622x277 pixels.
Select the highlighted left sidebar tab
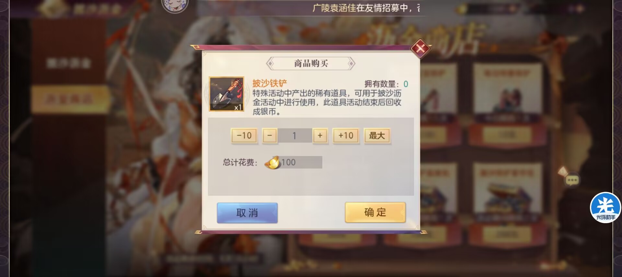point(70,99)
